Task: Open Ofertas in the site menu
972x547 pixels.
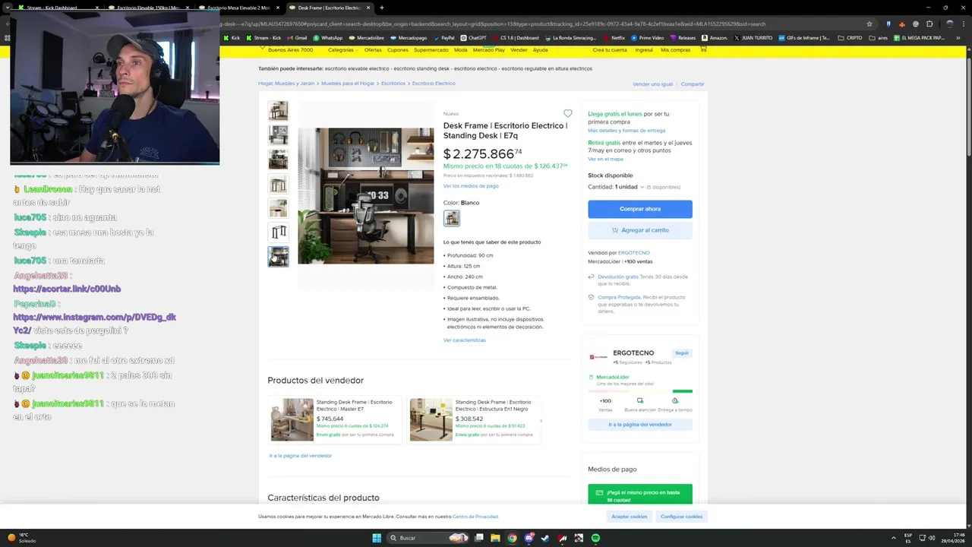Action: click(x=373, y=50)
